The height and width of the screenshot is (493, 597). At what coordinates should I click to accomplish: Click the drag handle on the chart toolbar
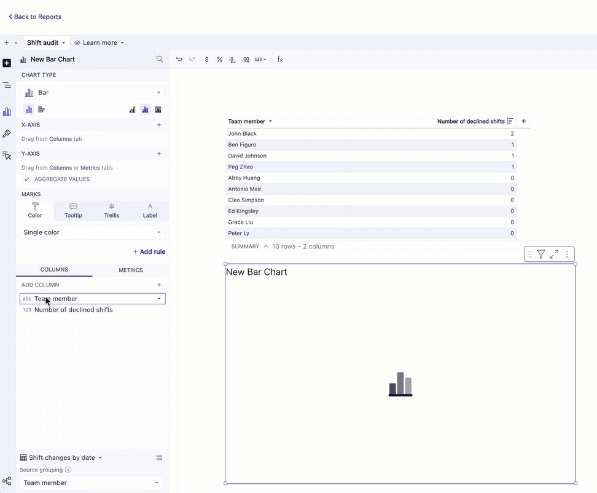530,254
